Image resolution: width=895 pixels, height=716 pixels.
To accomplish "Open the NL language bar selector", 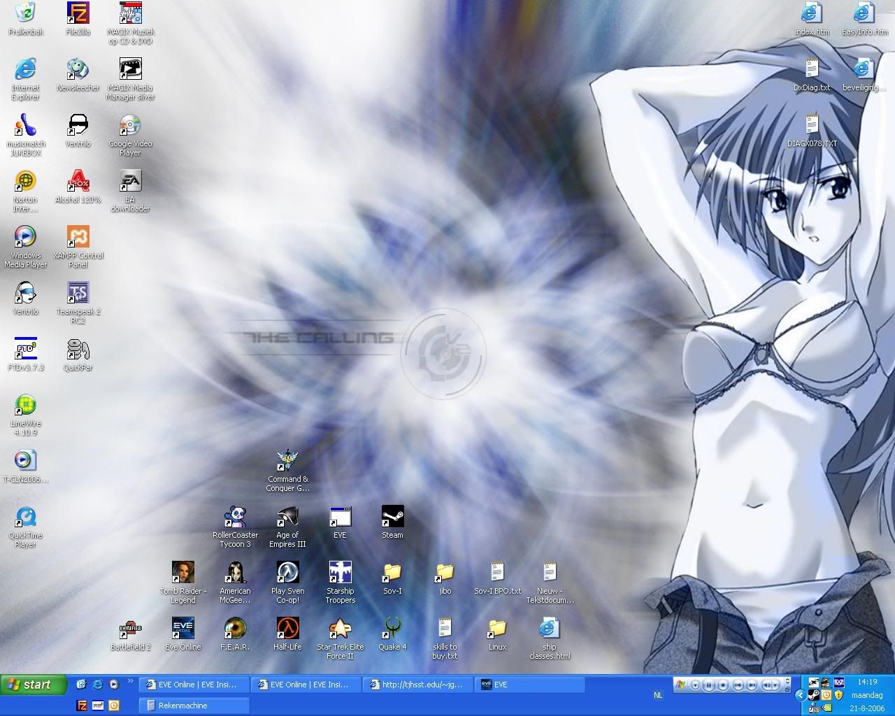I will pyautogui.click(x=658, y=695).
